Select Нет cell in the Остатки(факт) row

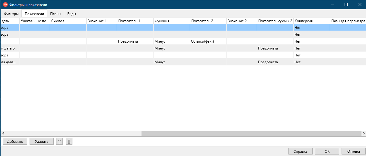point(312,41)
